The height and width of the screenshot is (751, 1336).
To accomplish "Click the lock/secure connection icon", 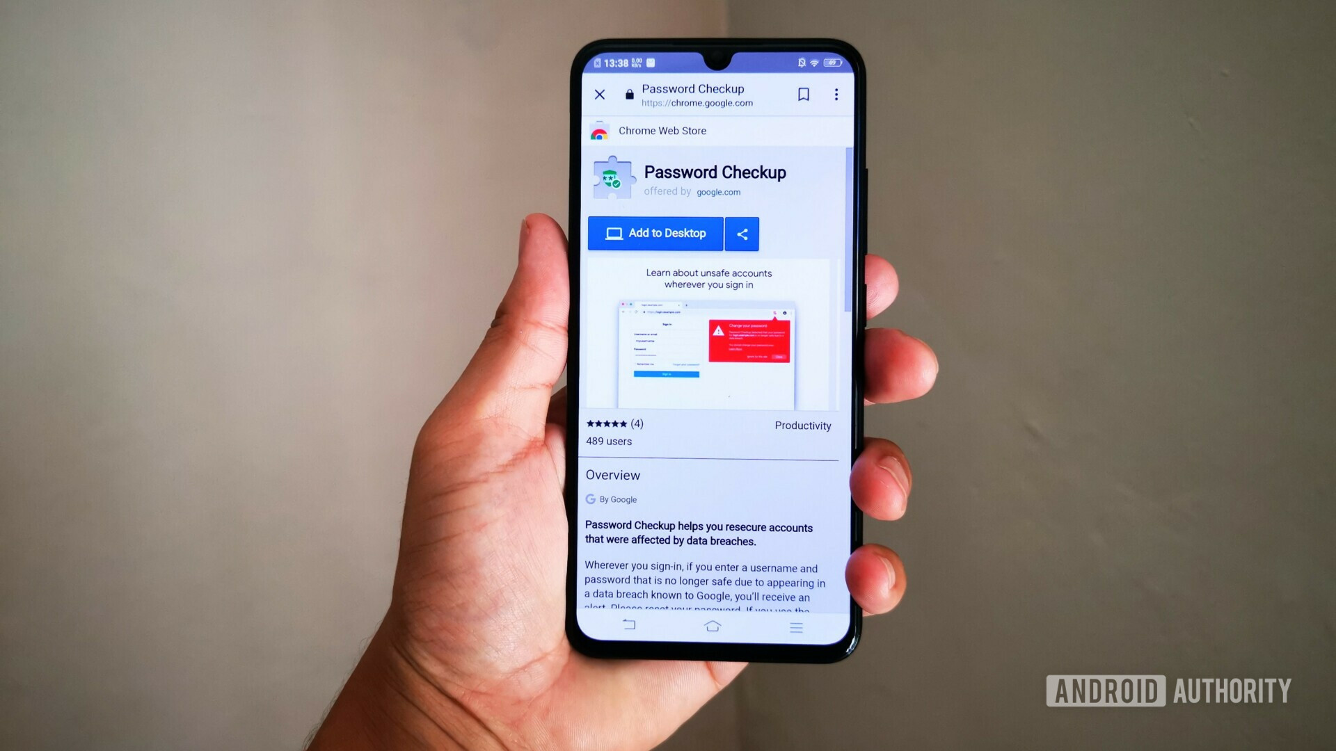I will 627,94.
